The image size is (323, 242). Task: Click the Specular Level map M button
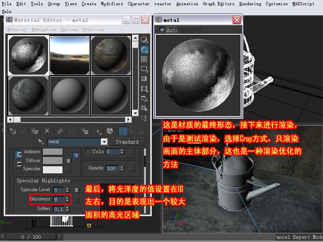tap(76, 190)
